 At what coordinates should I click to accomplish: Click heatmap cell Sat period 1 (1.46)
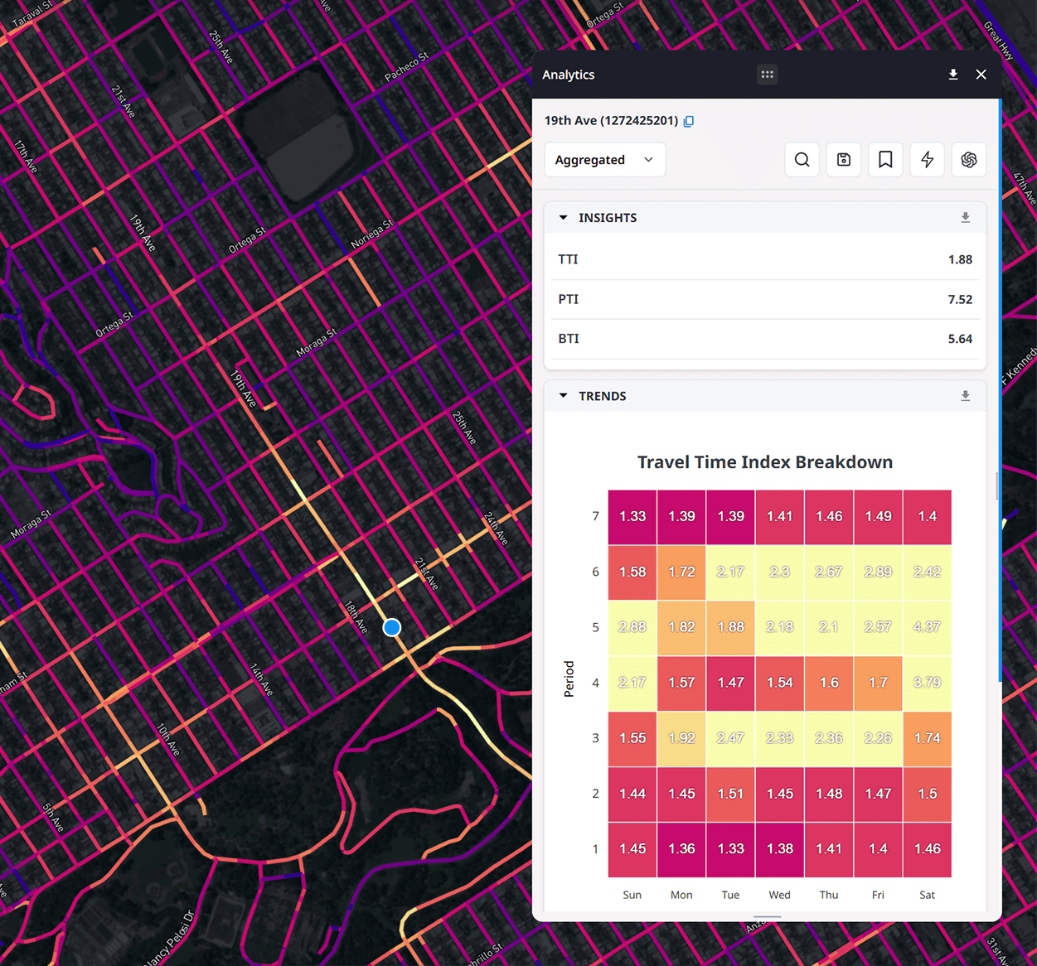pyautogui.click(x=928, y=849)
